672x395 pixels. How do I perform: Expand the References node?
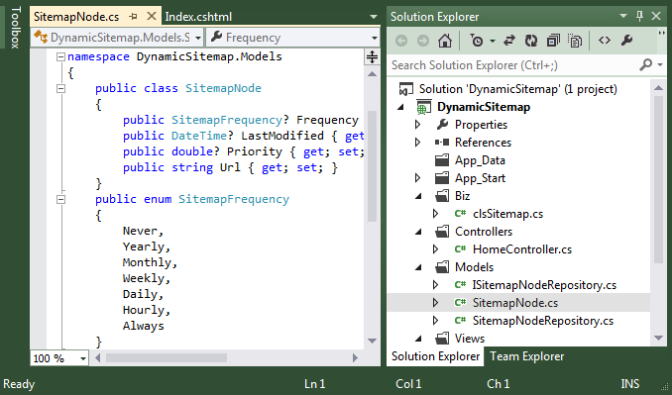(418, 143)
